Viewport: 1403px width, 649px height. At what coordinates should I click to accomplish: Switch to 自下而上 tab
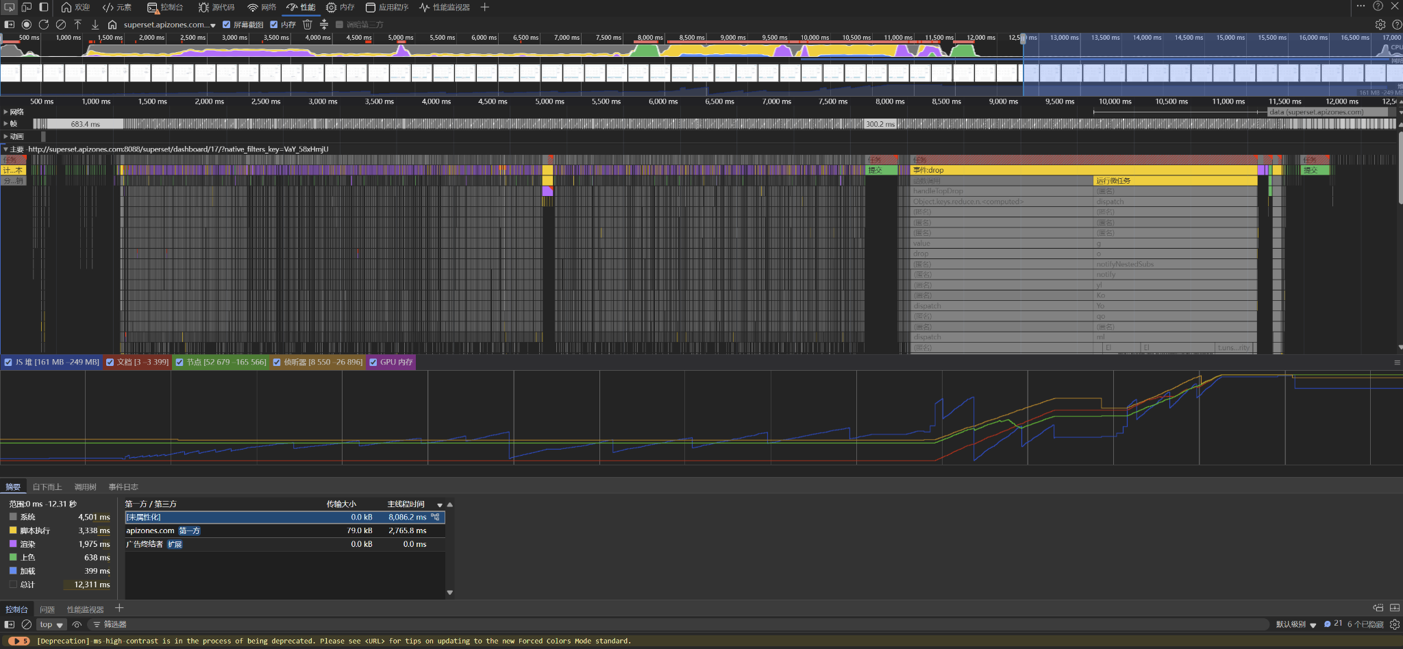47,487
